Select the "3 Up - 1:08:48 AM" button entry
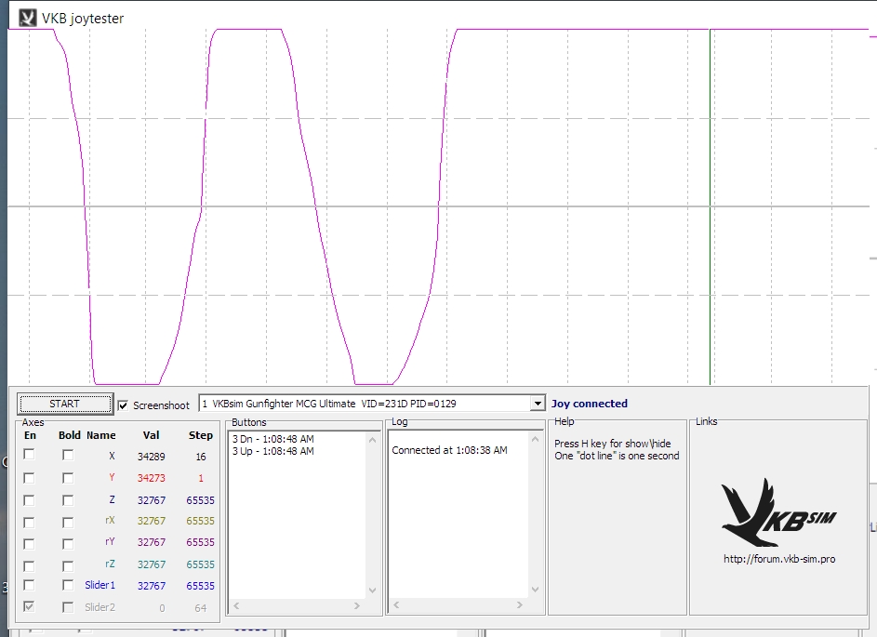This screenshot has width=877, height=637. [273, 451]
